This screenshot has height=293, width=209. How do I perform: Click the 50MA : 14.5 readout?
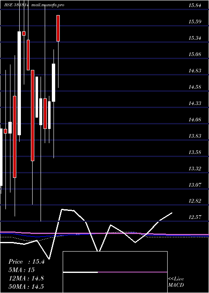[26, 286]
